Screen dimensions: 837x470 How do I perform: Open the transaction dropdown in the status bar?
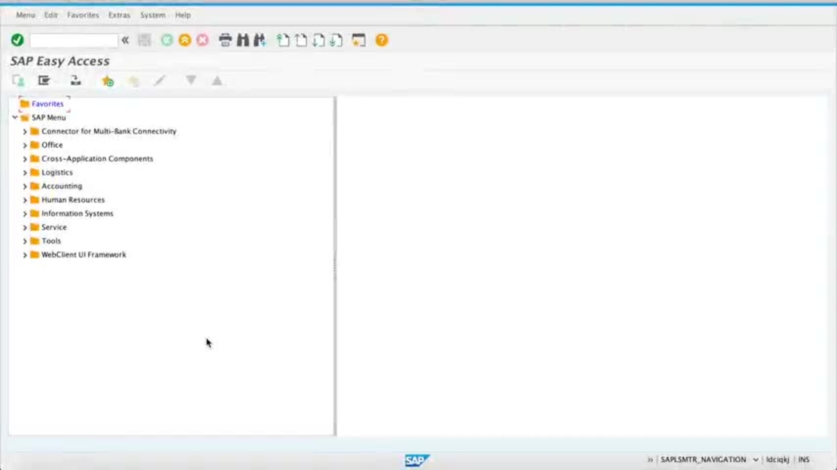coord(755,460)
